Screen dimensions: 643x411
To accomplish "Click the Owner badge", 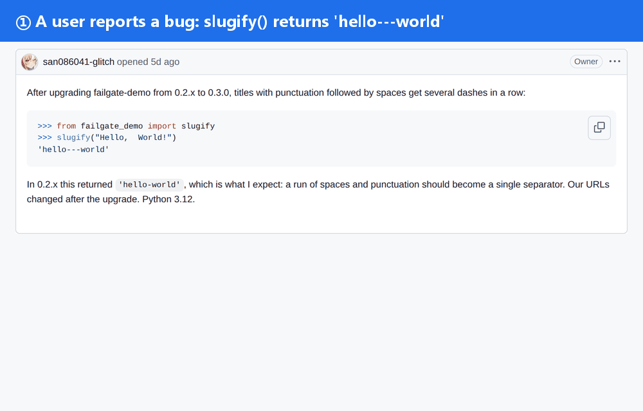I will click(x=586, y=62).
